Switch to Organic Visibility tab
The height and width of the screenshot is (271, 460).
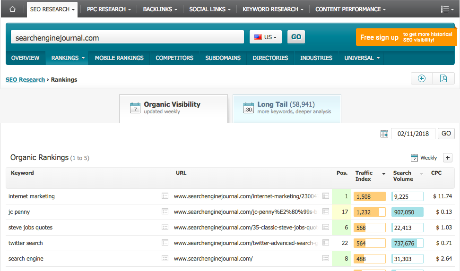coord(174,109)
